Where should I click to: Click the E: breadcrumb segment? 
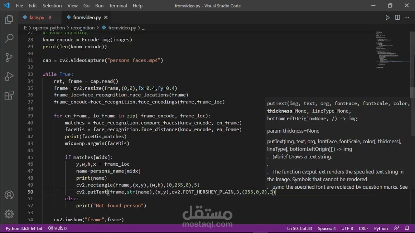click(x=25, y=28)
